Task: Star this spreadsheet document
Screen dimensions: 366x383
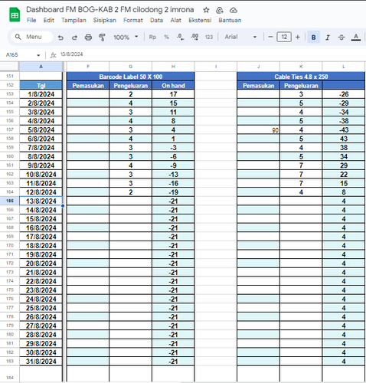Action: [206, 10]
